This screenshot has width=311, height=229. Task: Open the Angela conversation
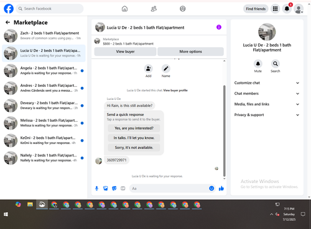44,71
